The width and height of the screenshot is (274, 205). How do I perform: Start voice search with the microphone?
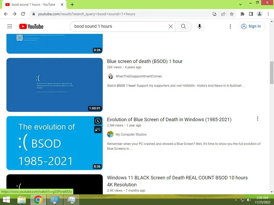199,26
